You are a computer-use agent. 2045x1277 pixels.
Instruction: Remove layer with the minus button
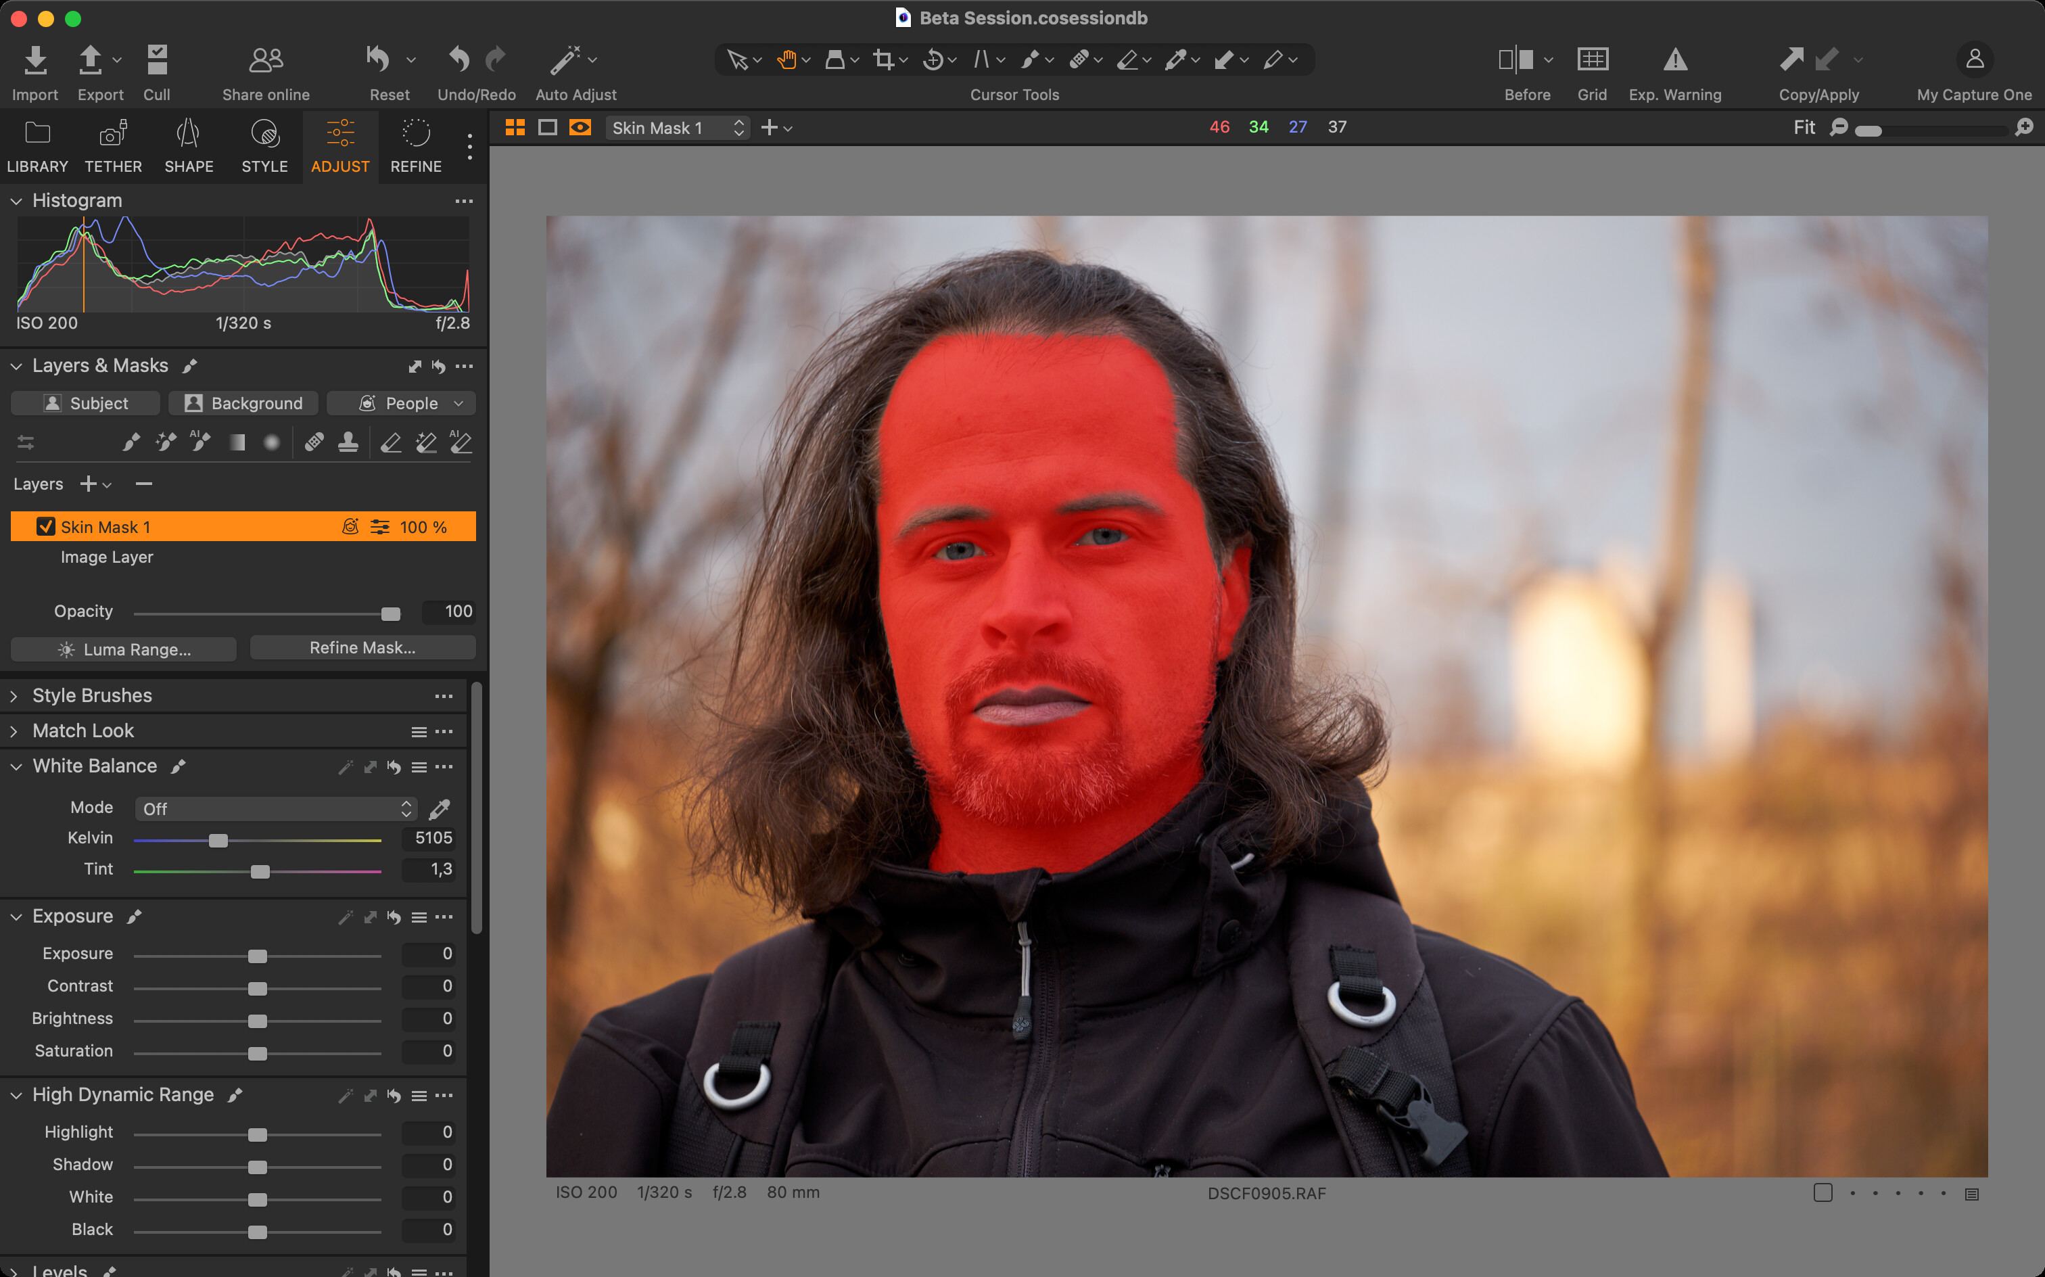[x=143, y=484]
